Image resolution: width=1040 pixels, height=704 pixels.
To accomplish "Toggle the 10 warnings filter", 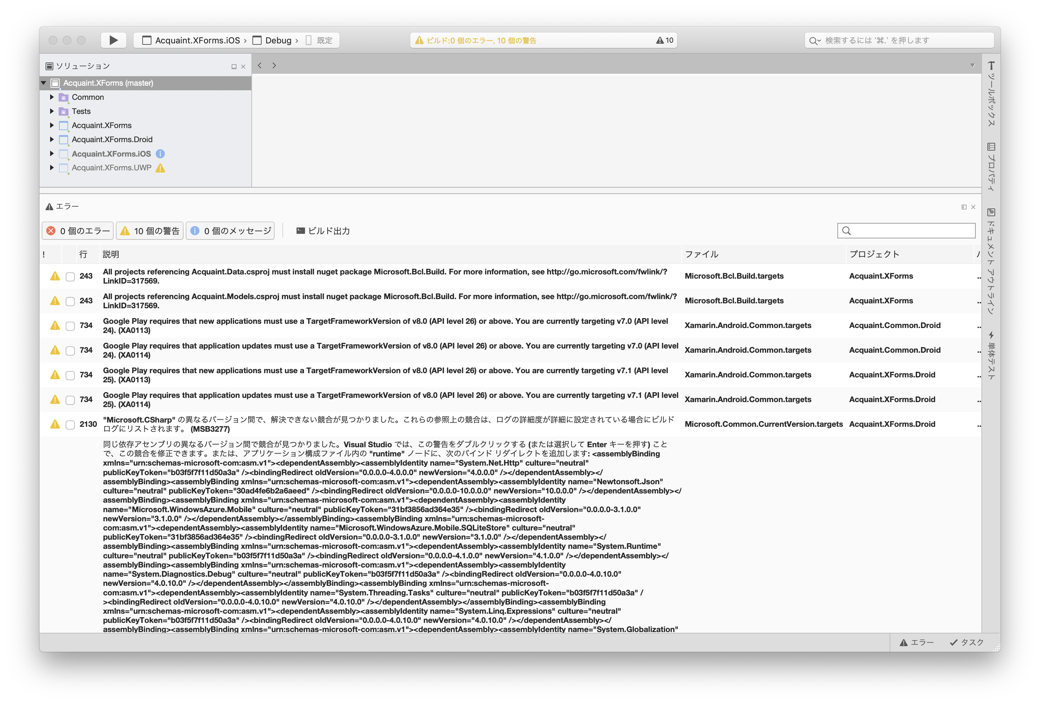I will (x=150, y=231).
